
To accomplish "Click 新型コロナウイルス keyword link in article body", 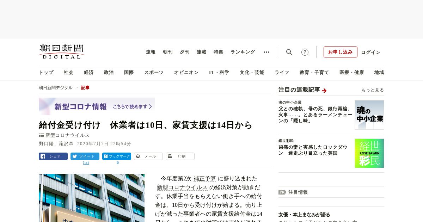I will coord(182,187).
